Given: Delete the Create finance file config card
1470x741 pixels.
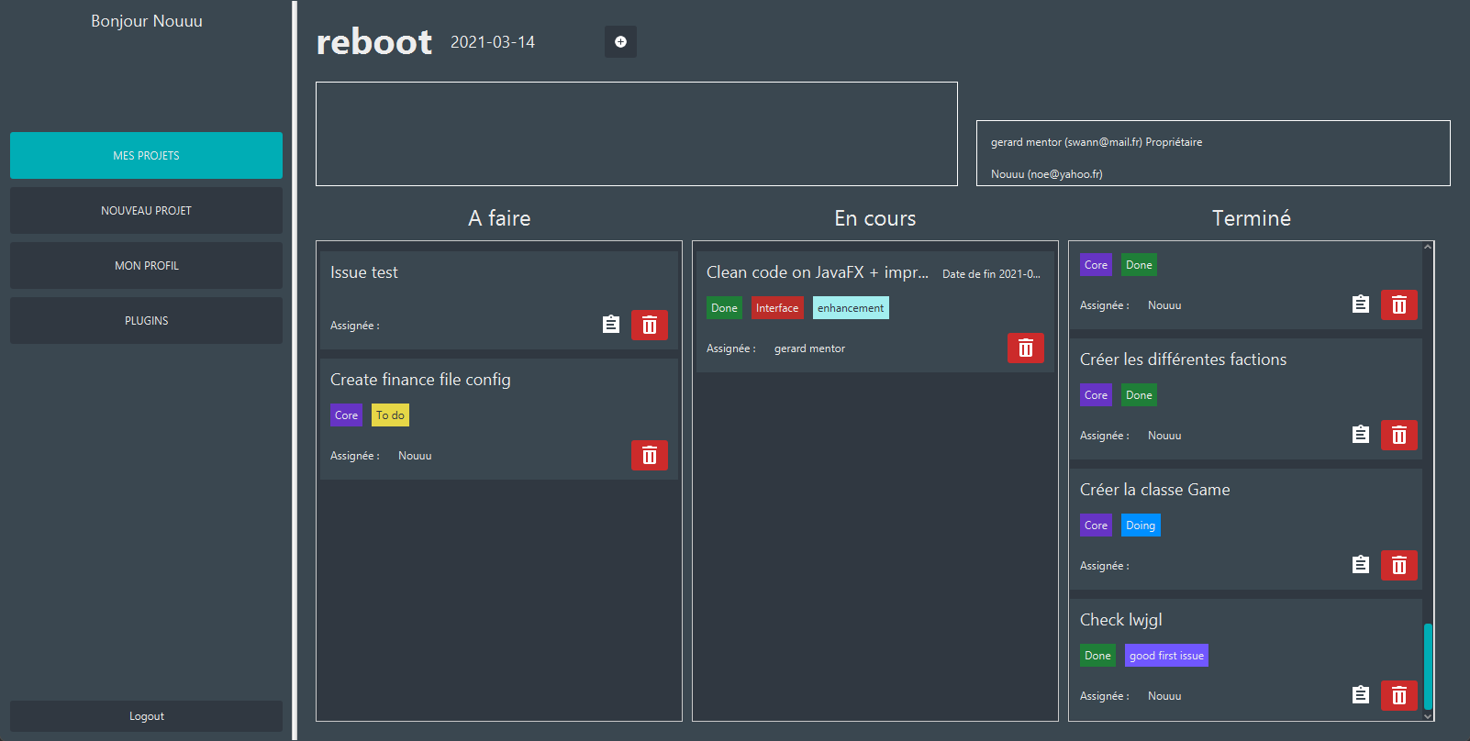Looking at the screenshot, I should pyautogui.click(x=650, y=455).
